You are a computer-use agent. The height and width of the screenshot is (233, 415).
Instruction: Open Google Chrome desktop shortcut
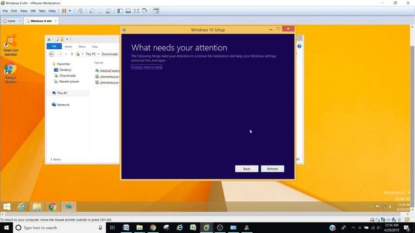(x=10, y=73)
